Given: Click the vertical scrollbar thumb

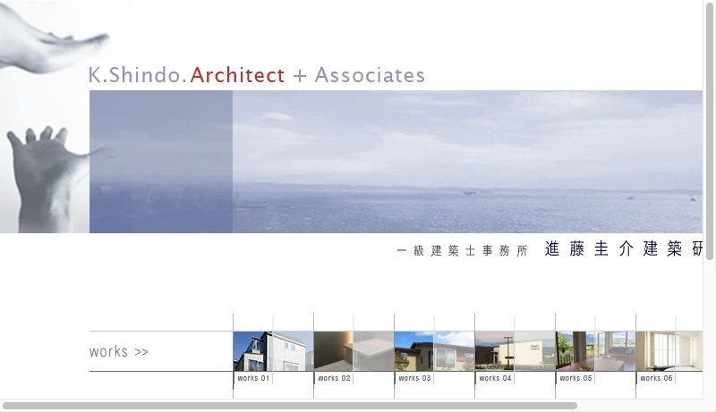Looking at the screenshot, I should (710, 130).
